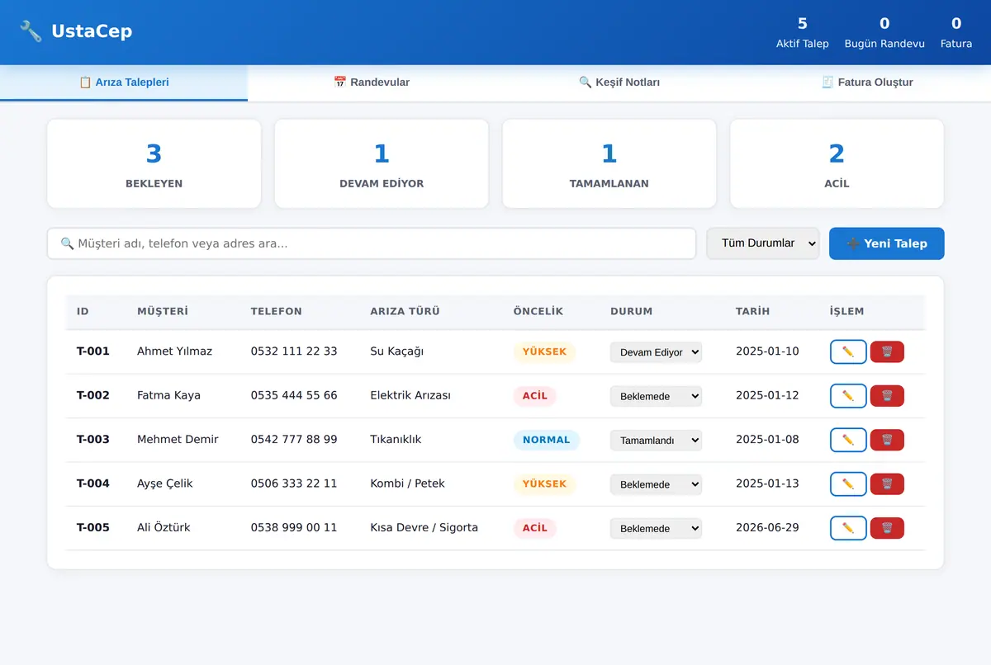This screenshot has height=665, width=991.
Task: Open the status dropdown for T-002
Action: coord(656,396)
